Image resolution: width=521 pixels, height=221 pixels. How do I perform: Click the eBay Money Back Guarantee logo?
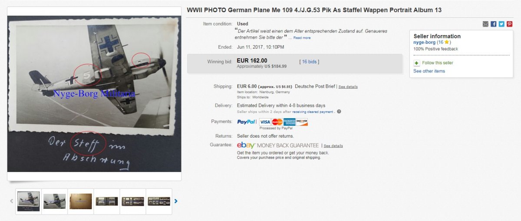[x=278, y=145]
